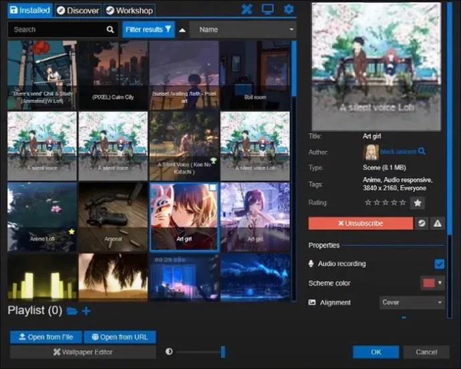Click the Filter results button

pyautogui.click(x=148, y=29)
